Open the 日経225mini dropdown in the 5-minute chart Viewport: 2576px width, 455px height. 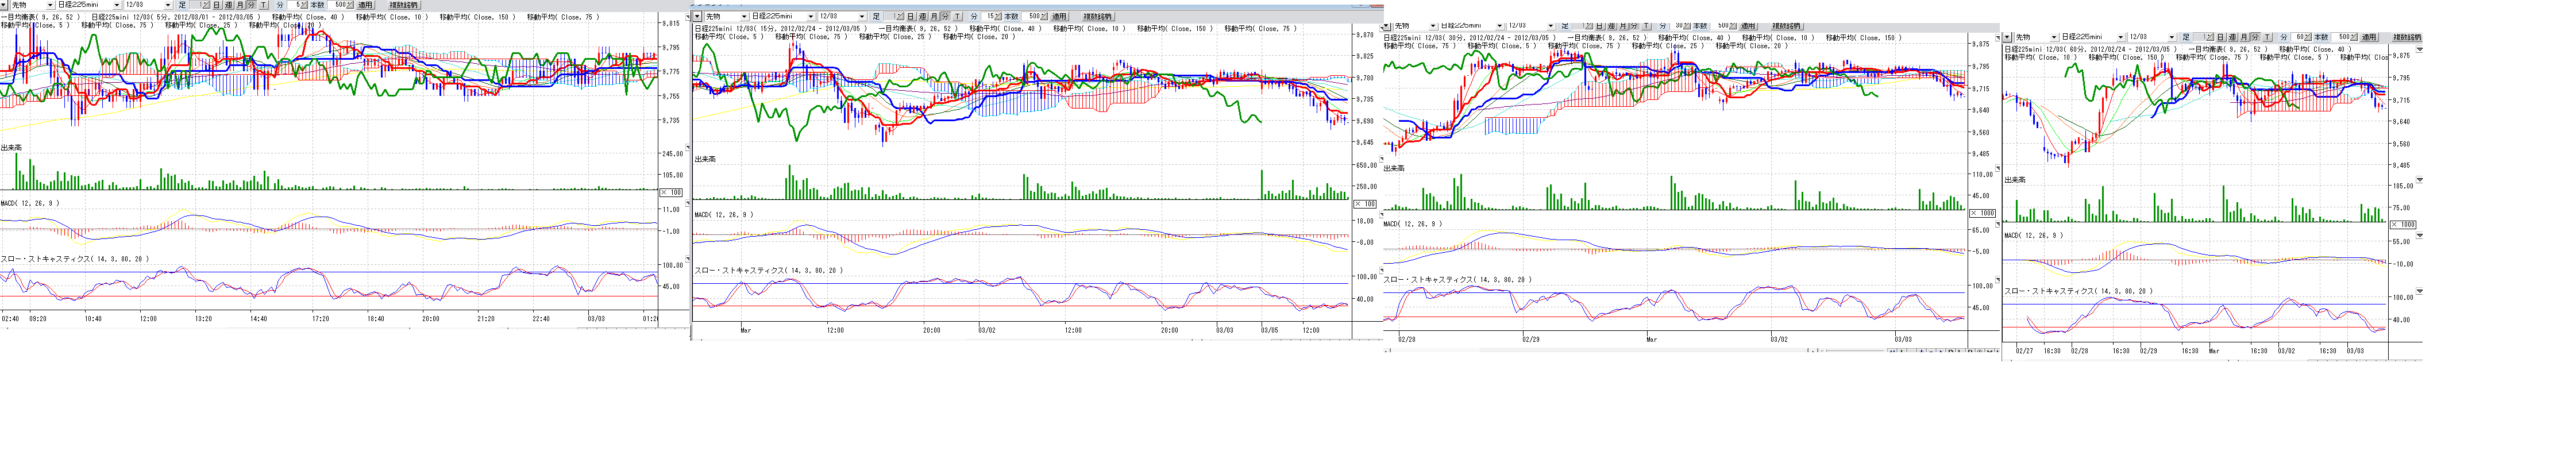point(116,5)
